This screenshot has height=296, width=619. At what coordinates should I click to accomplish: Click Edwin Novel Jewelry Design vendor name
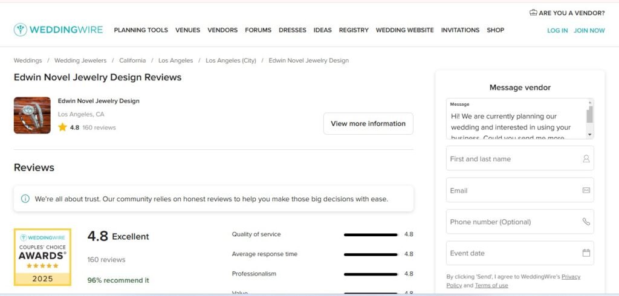click(99, 101)
